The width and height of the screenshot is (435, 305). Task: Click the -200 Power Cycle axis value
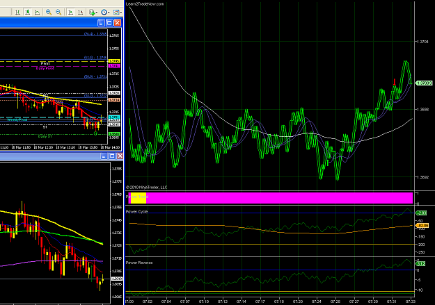tap(421, 245)
